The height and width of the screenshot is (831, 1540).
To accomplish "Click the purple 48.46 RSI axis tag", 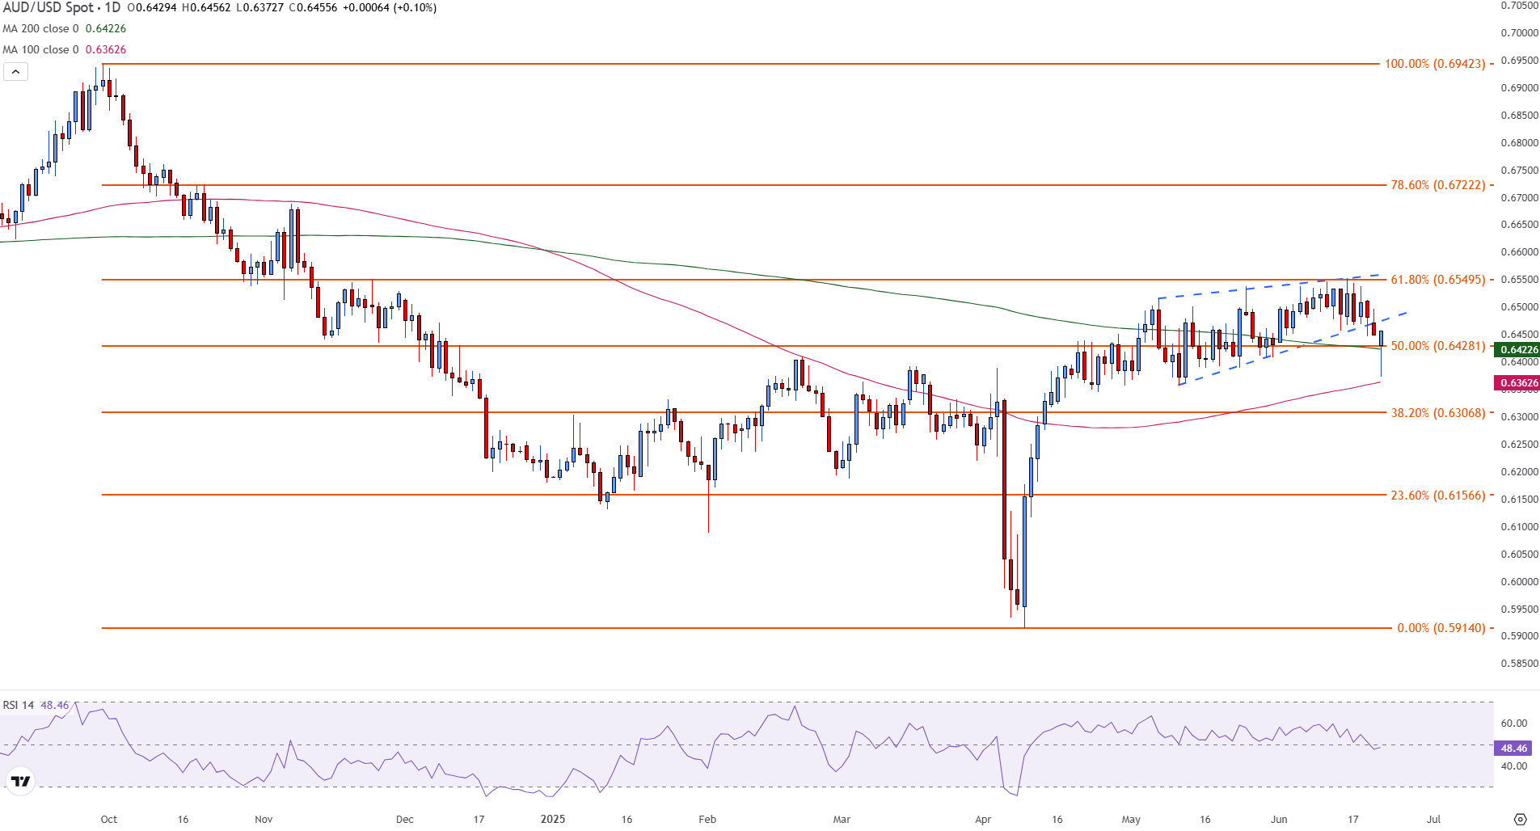I will [1513, 749].
